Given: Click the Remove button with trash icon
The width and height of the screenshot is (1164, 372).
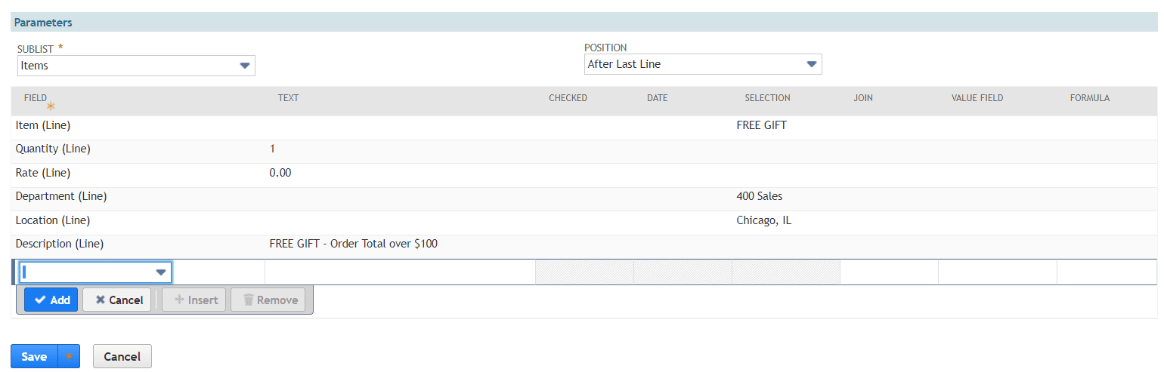Looking at the screenshot, I should pos(268,300).
